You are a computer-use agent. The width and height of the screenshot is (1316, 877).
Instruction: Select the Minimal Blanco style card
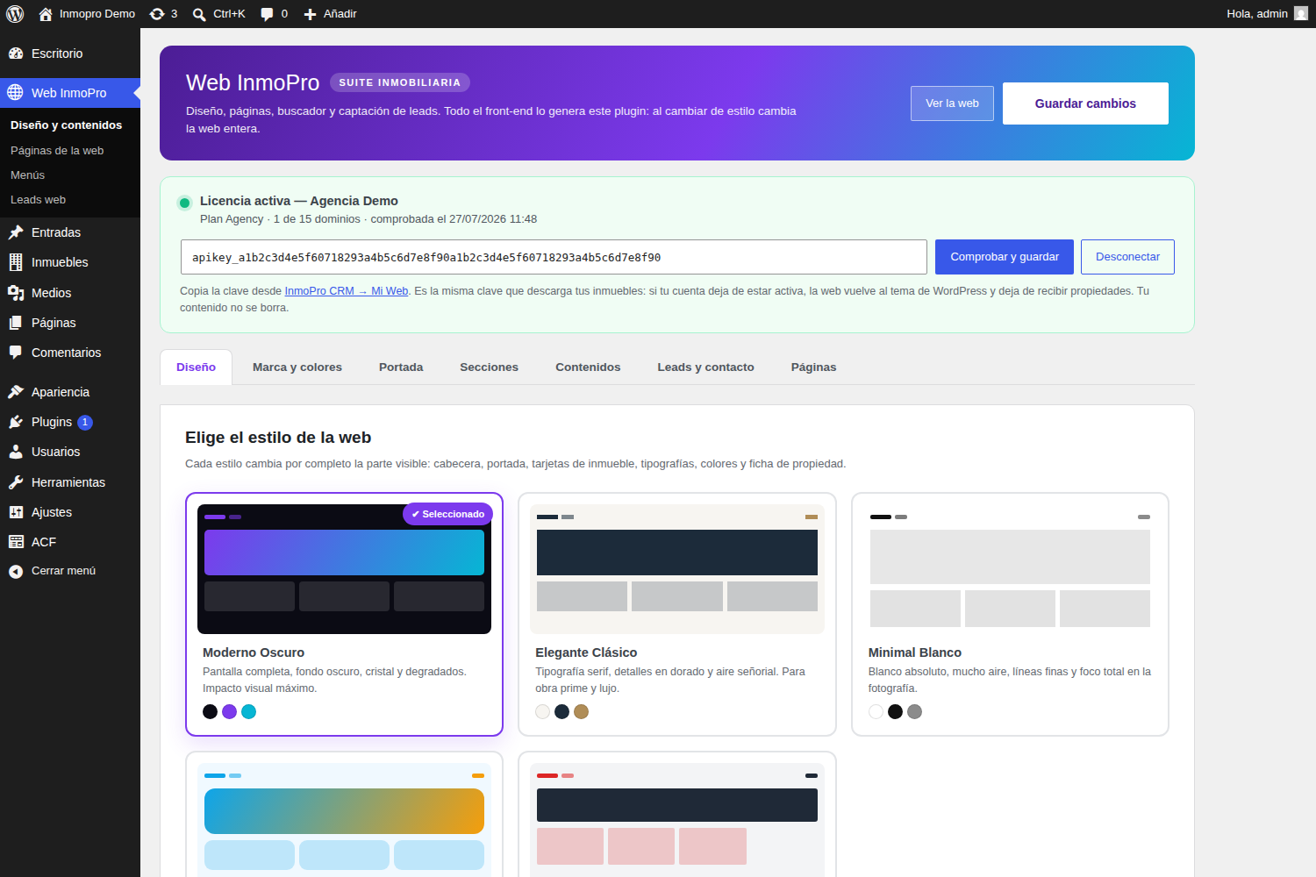1010,614
